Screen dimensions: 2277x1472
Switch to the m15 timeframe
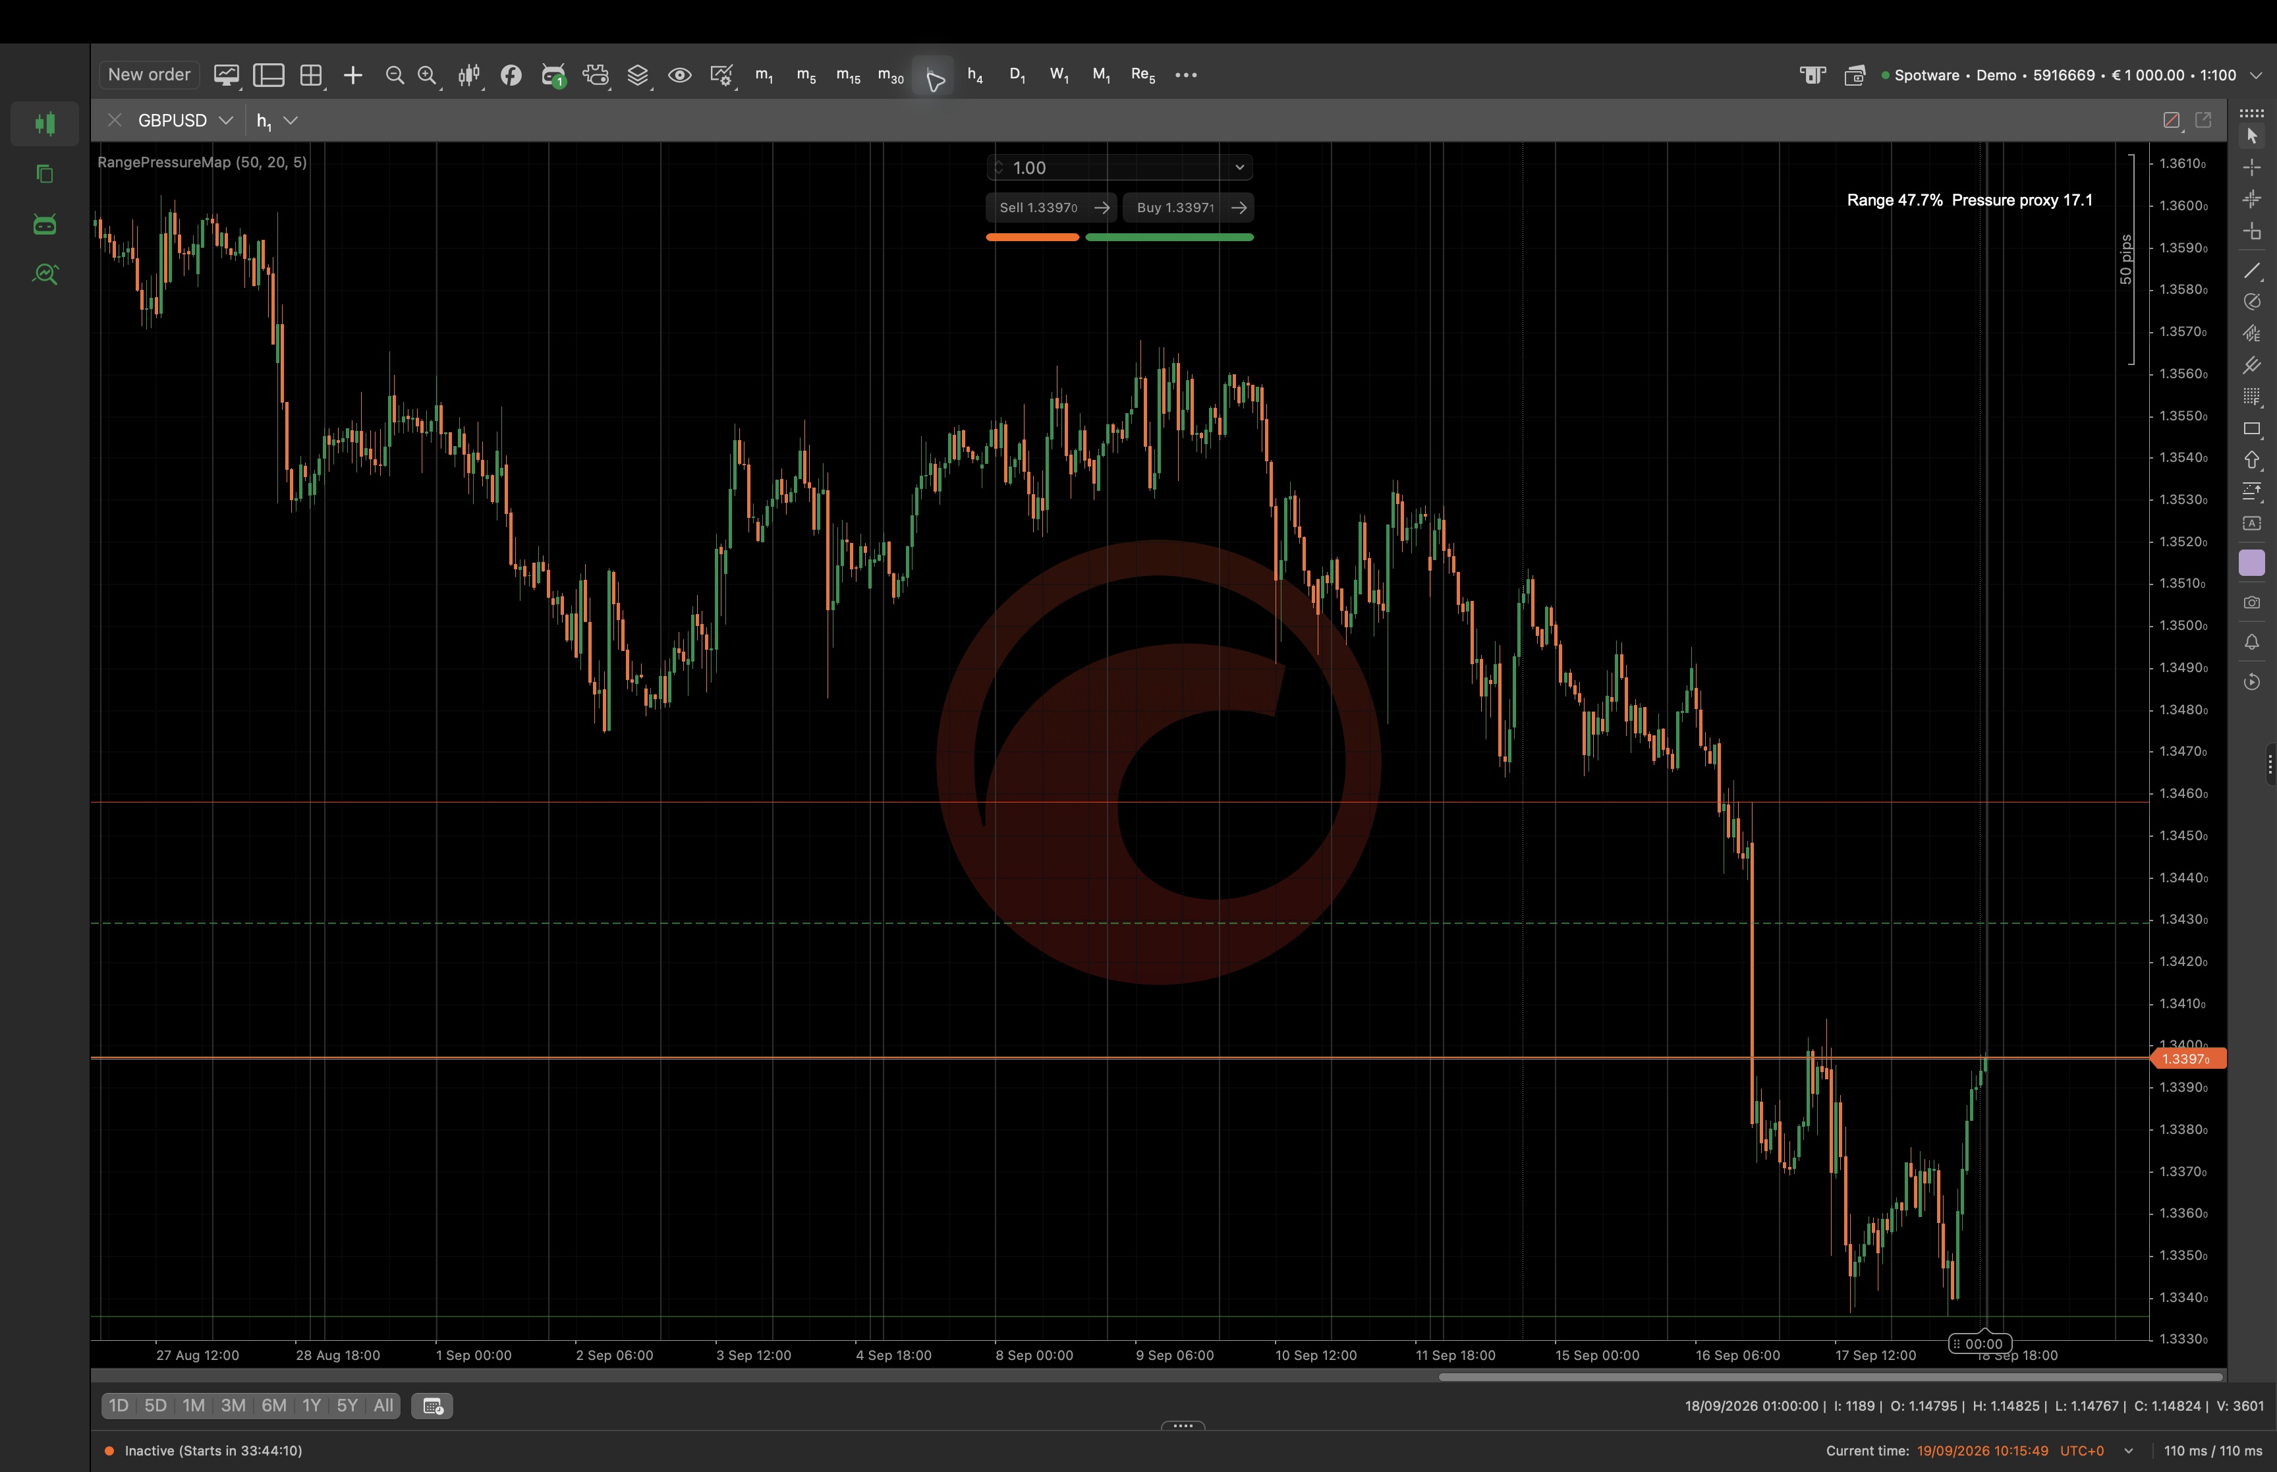(x=849, y=74)
